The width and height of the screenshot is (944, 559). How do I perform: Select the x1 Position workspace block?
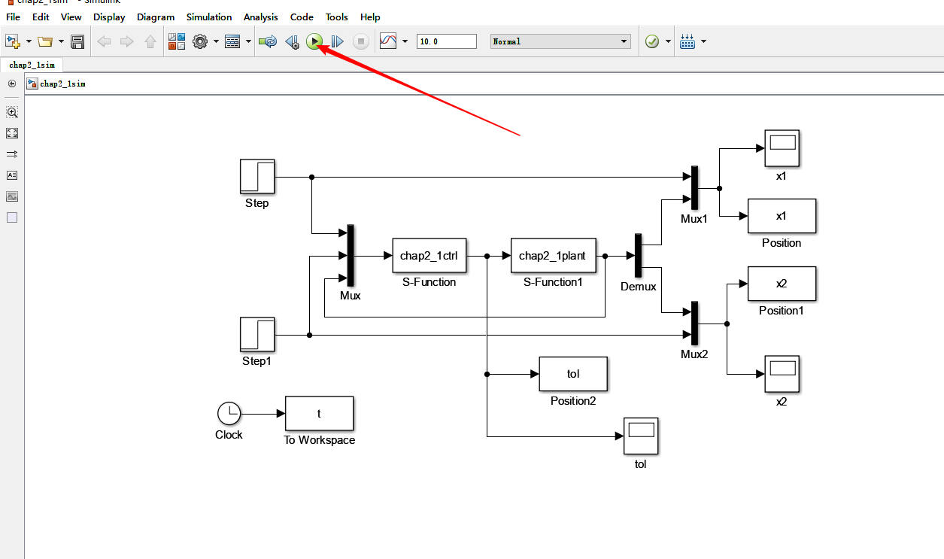[782, 216]
